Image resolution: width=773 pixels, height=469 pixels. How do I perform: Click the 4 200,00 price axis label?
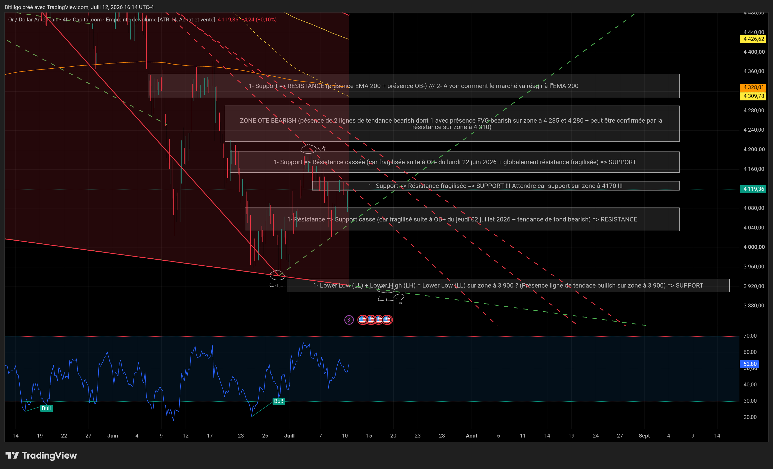pos(754,149)
